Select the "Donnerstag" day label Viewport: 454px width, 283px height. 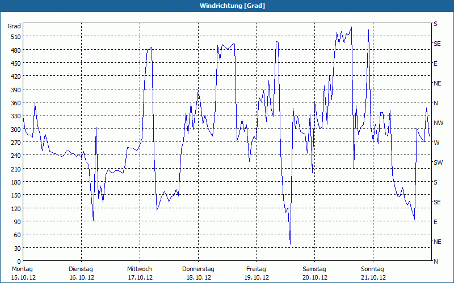(198, 269)
